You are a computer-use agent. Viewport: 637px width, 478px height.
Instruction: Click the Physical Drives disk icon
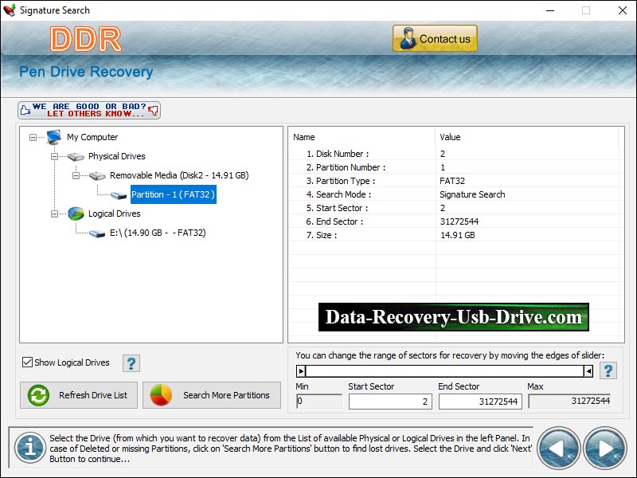[76, 156]
